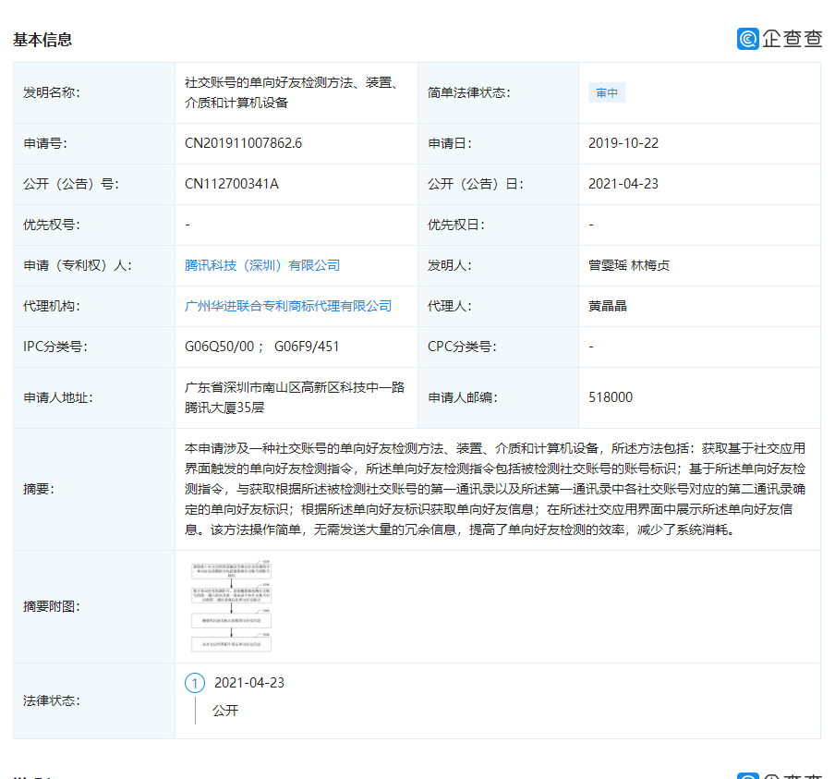Click inventor name 曾雯瑶

(606, 265)
